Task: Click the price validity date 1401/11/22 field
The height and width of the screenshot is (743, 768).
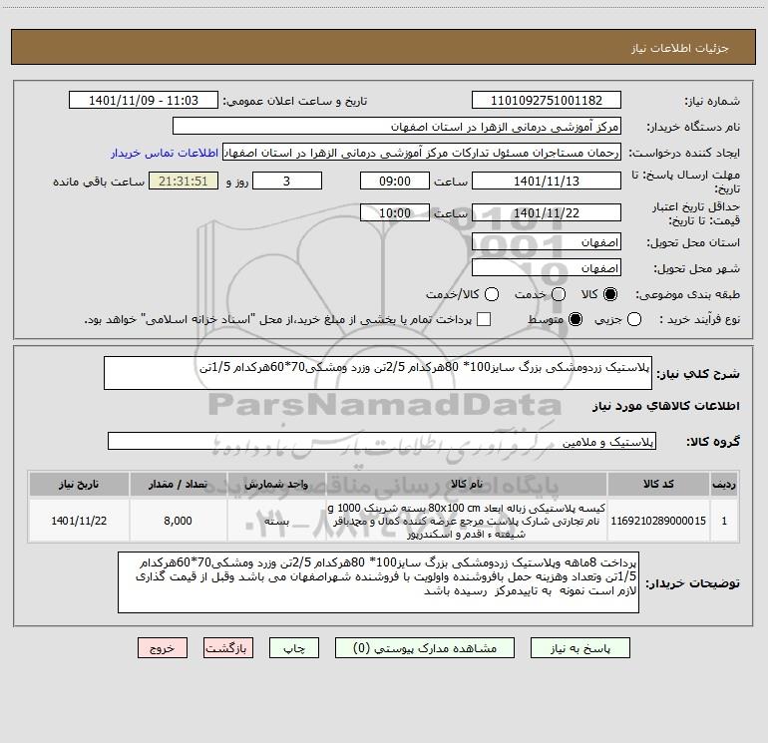Action: coord(547,212)
